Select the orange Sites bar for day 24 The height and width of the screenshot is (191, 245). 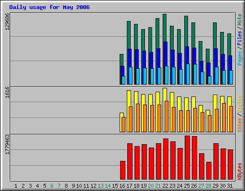tap(181, 121)
